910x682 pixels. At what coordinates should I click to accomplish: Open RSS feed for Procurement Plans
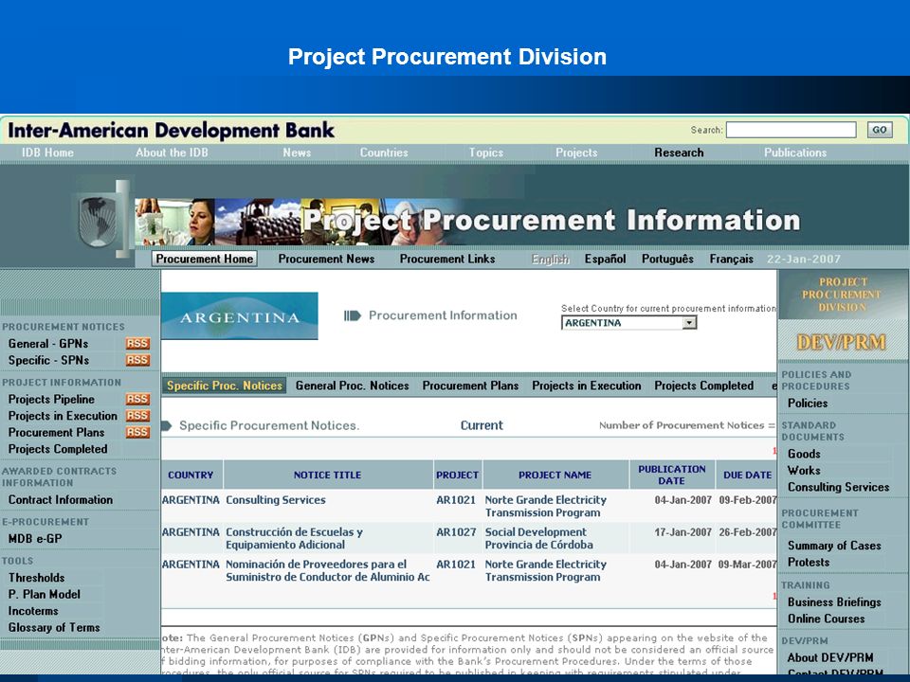point(137,433)
